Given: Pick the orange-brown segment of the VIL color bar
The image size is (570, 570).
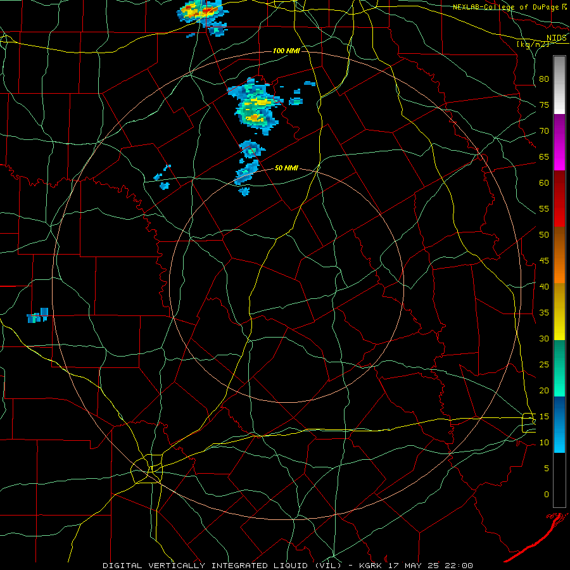Looking at the screenshot, I should click(x=559, y=255).
